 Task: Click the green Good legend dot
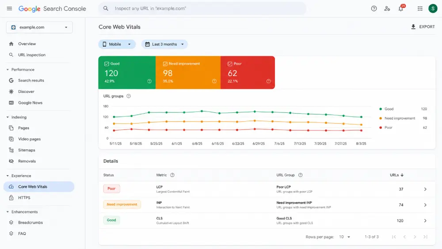(x=381, y=109)
